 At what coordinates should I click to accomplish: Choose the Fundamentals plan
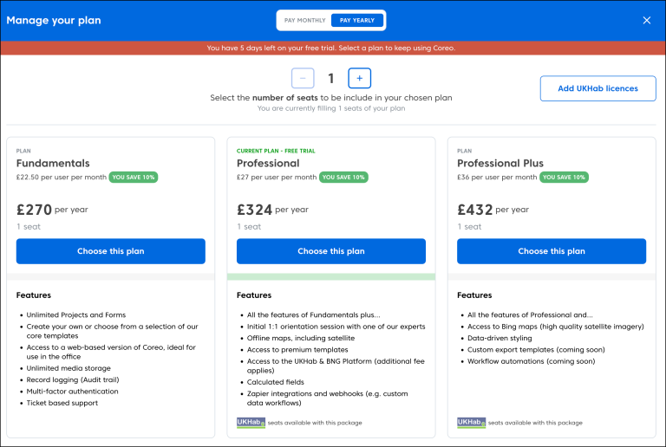pyautogui.click(x=111, y=251)
